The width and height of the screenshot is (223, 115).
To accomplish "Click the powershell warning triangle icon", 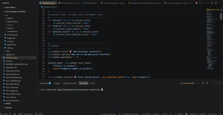I will [x=193, y=83].
